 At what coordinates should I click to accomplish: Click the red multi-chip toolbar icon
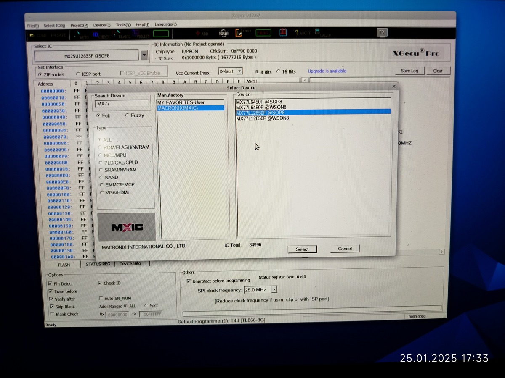[x=284, y=32]
